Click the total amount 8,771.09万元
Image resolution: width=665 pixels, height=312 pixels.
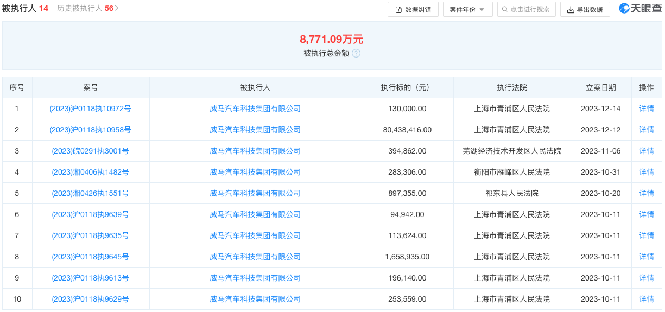332,39
